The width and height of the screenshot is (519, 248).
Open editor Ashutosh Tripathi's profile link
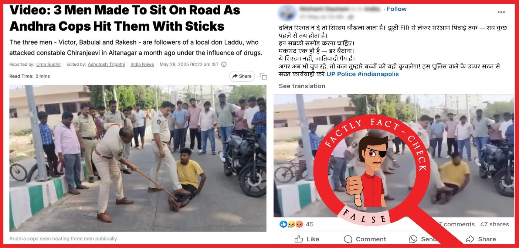click(x=106, y=65)
